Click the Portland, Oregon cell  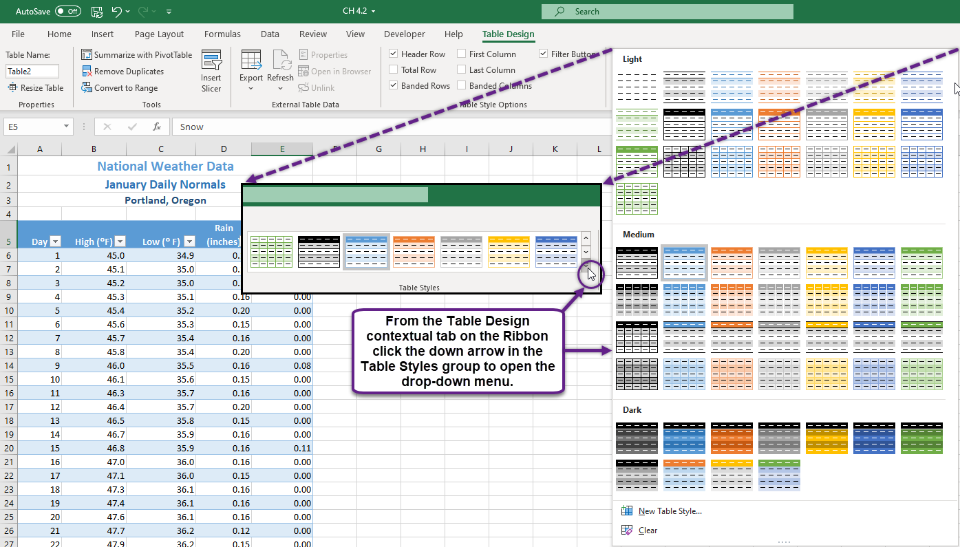pyautogui.click(x=165, y=200)
